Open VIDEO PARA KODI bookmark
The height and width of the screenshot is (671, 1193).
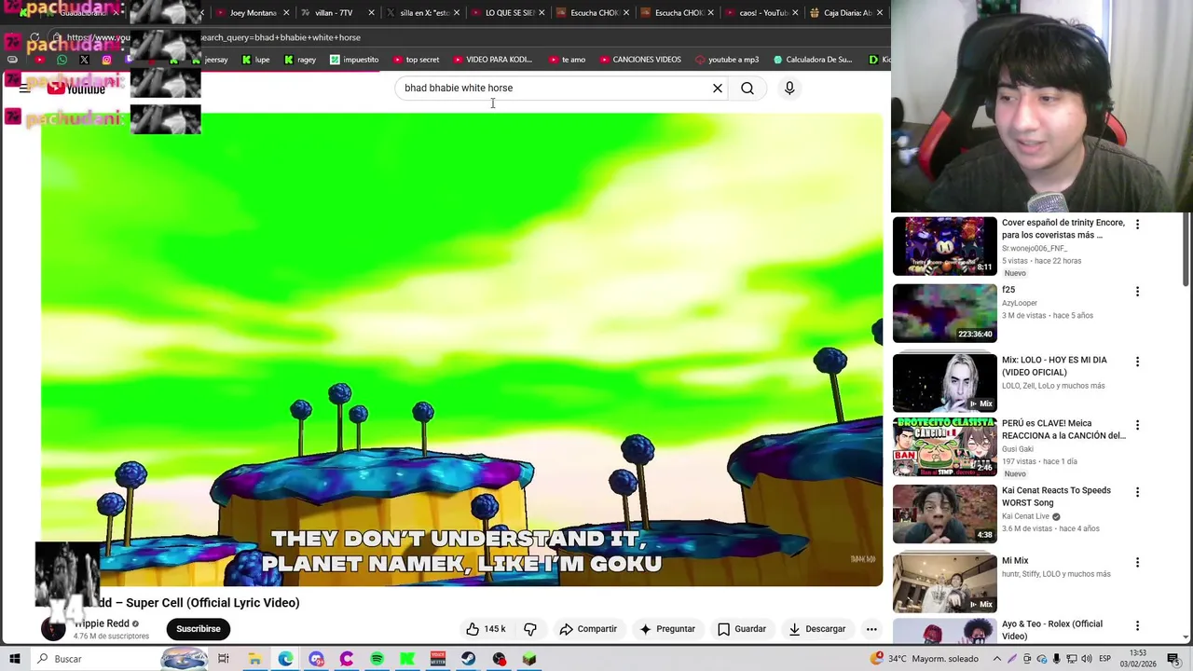click(491, 60)
